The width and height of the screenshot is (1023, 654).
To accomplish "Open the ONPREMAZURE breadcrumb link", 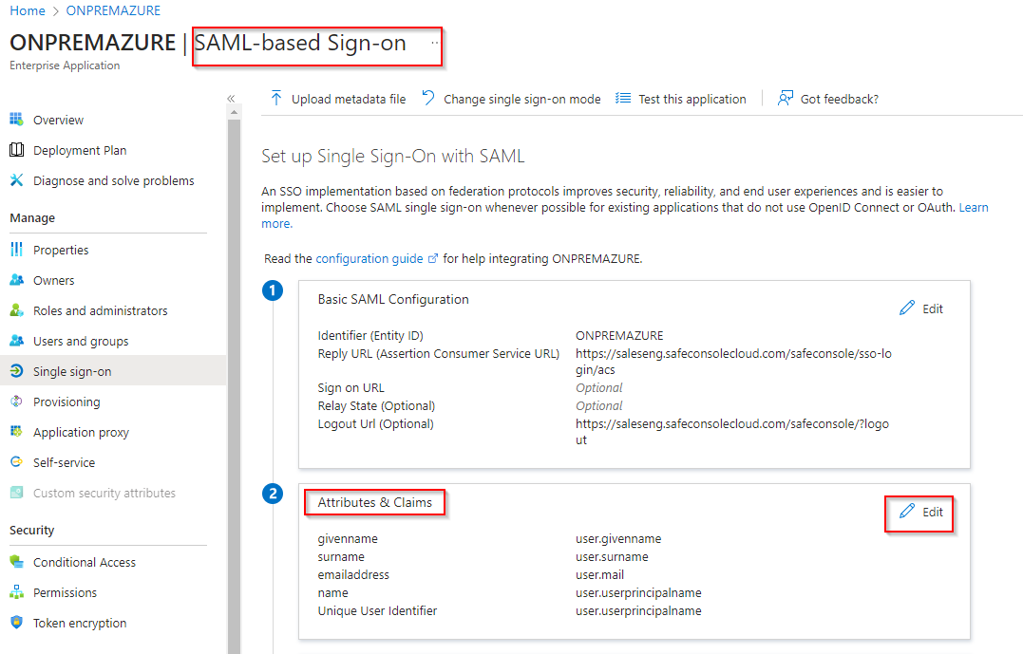I will point(113,10).
